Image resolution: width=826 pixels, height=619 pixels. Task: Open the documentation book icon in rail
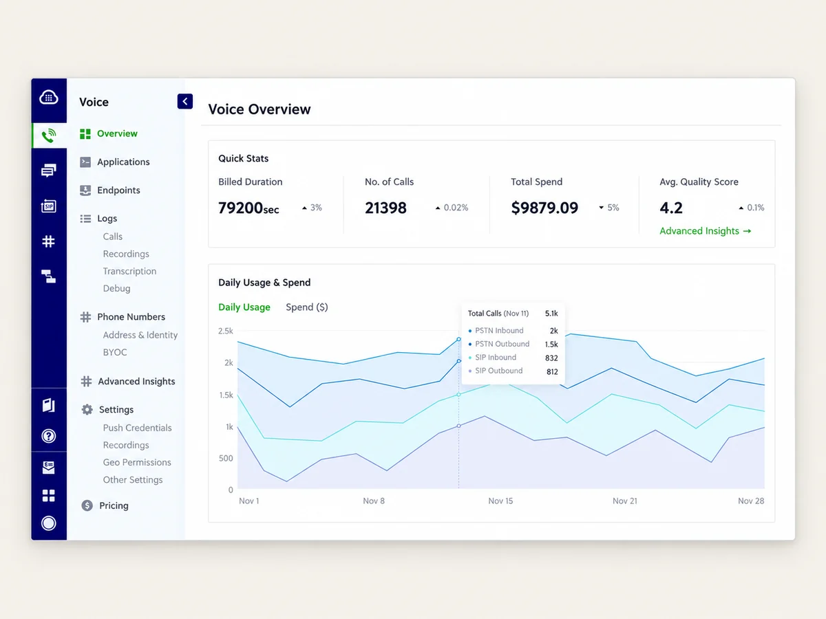[49, 405]
